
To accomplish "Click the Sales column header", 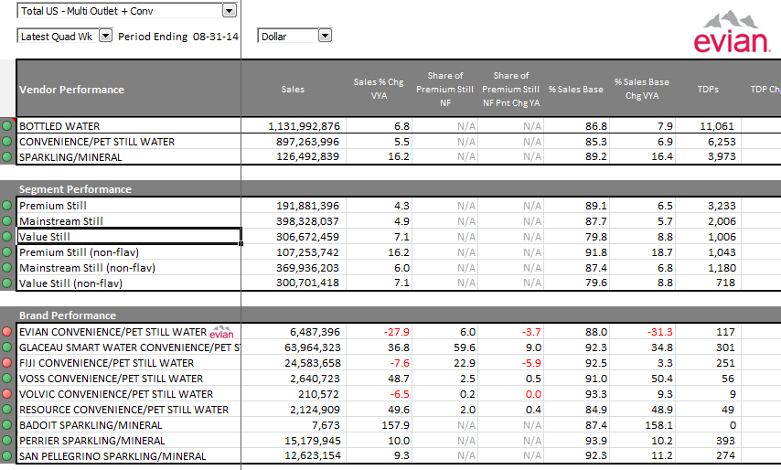I will coord(293,90).
